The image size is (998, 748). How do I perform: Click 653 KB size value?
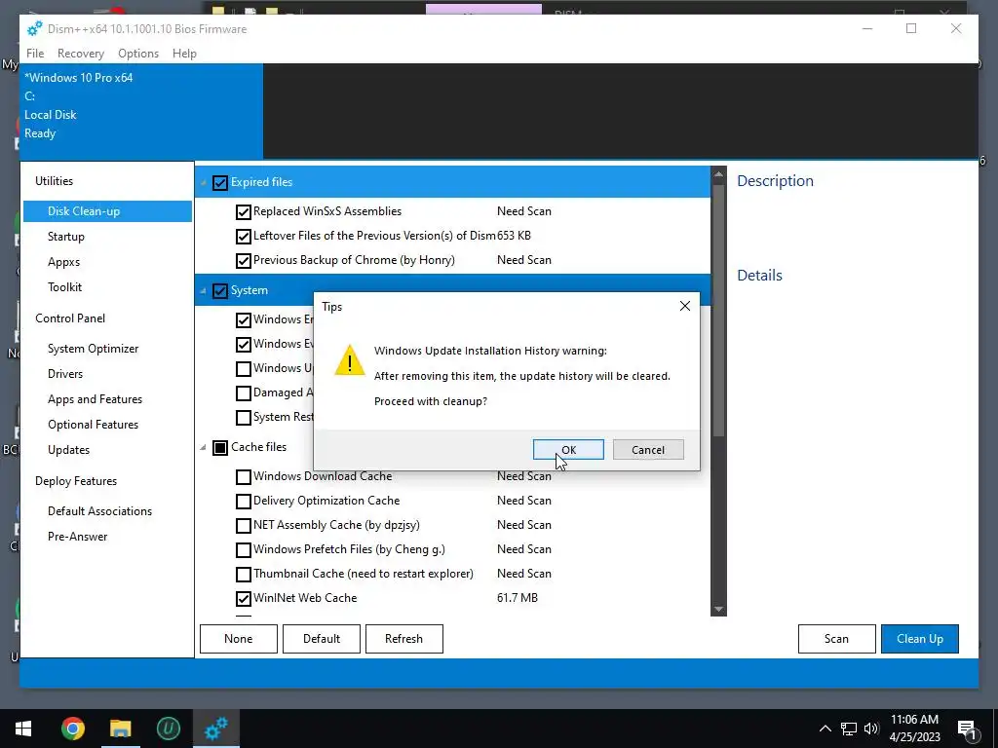point(514,236)
